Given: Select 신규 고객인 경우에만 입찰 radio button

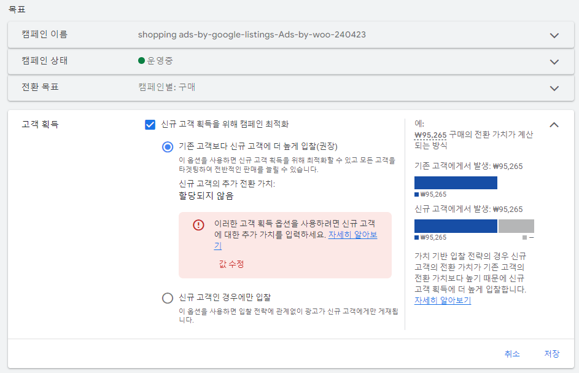Looking at the screenshot, I should (x=168, y=298).
